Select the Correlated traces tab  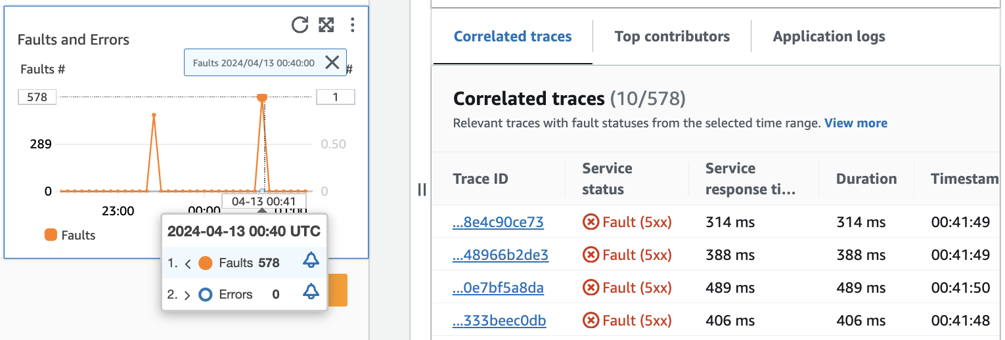coord(512,37)
